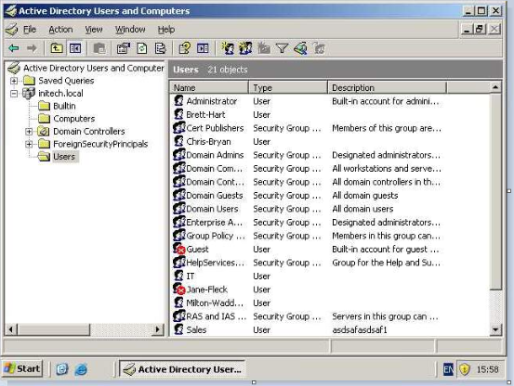This screenshot has width=514, height=386.
Task: Open the Action menu
Action: [60, 30]
